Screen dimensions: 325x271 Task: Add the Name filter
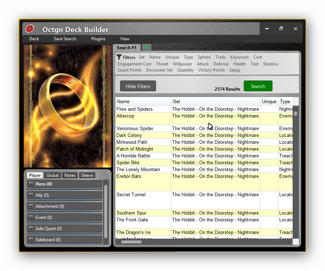[x=155, y=57]
